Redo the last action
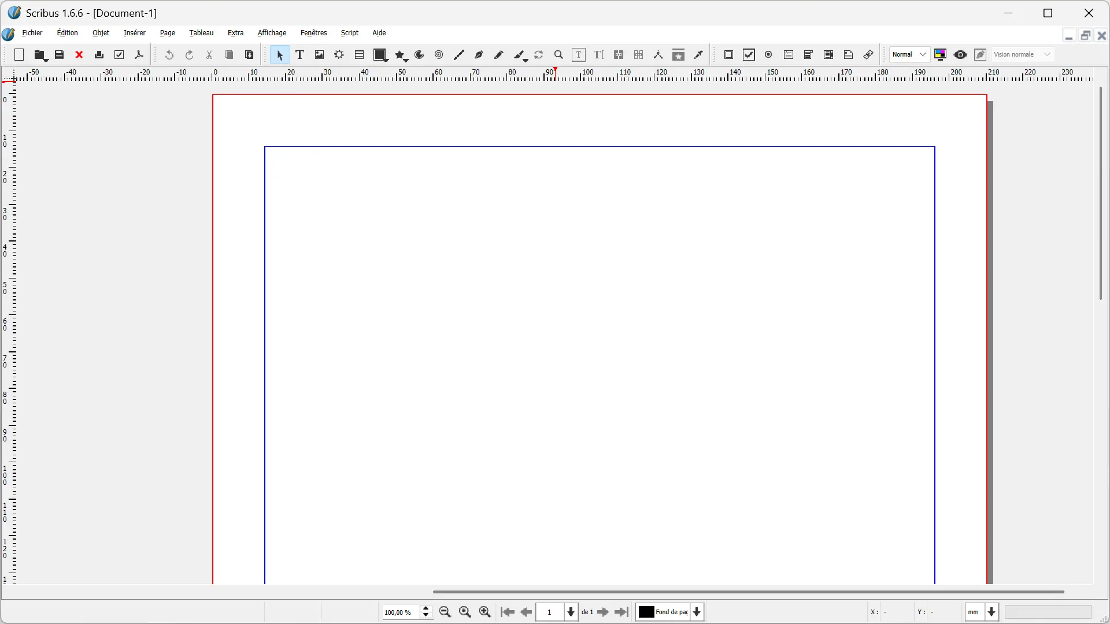The width and height of the screenshot is (1110, 624). (189, 55)
